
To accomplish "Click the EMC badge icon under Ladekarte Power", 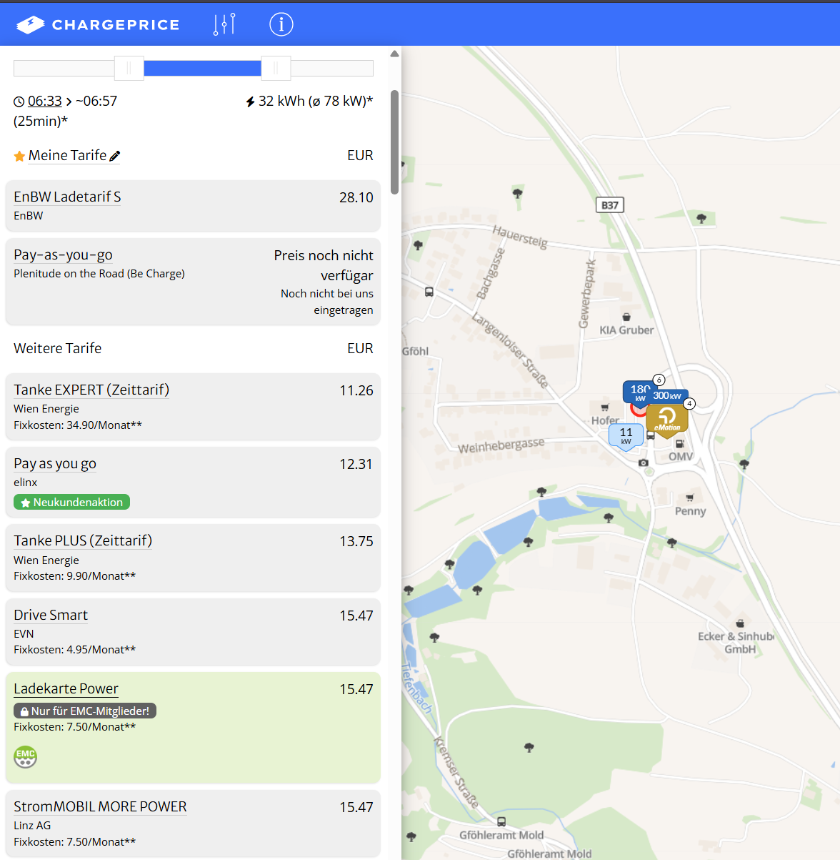I will coord(25,756).
